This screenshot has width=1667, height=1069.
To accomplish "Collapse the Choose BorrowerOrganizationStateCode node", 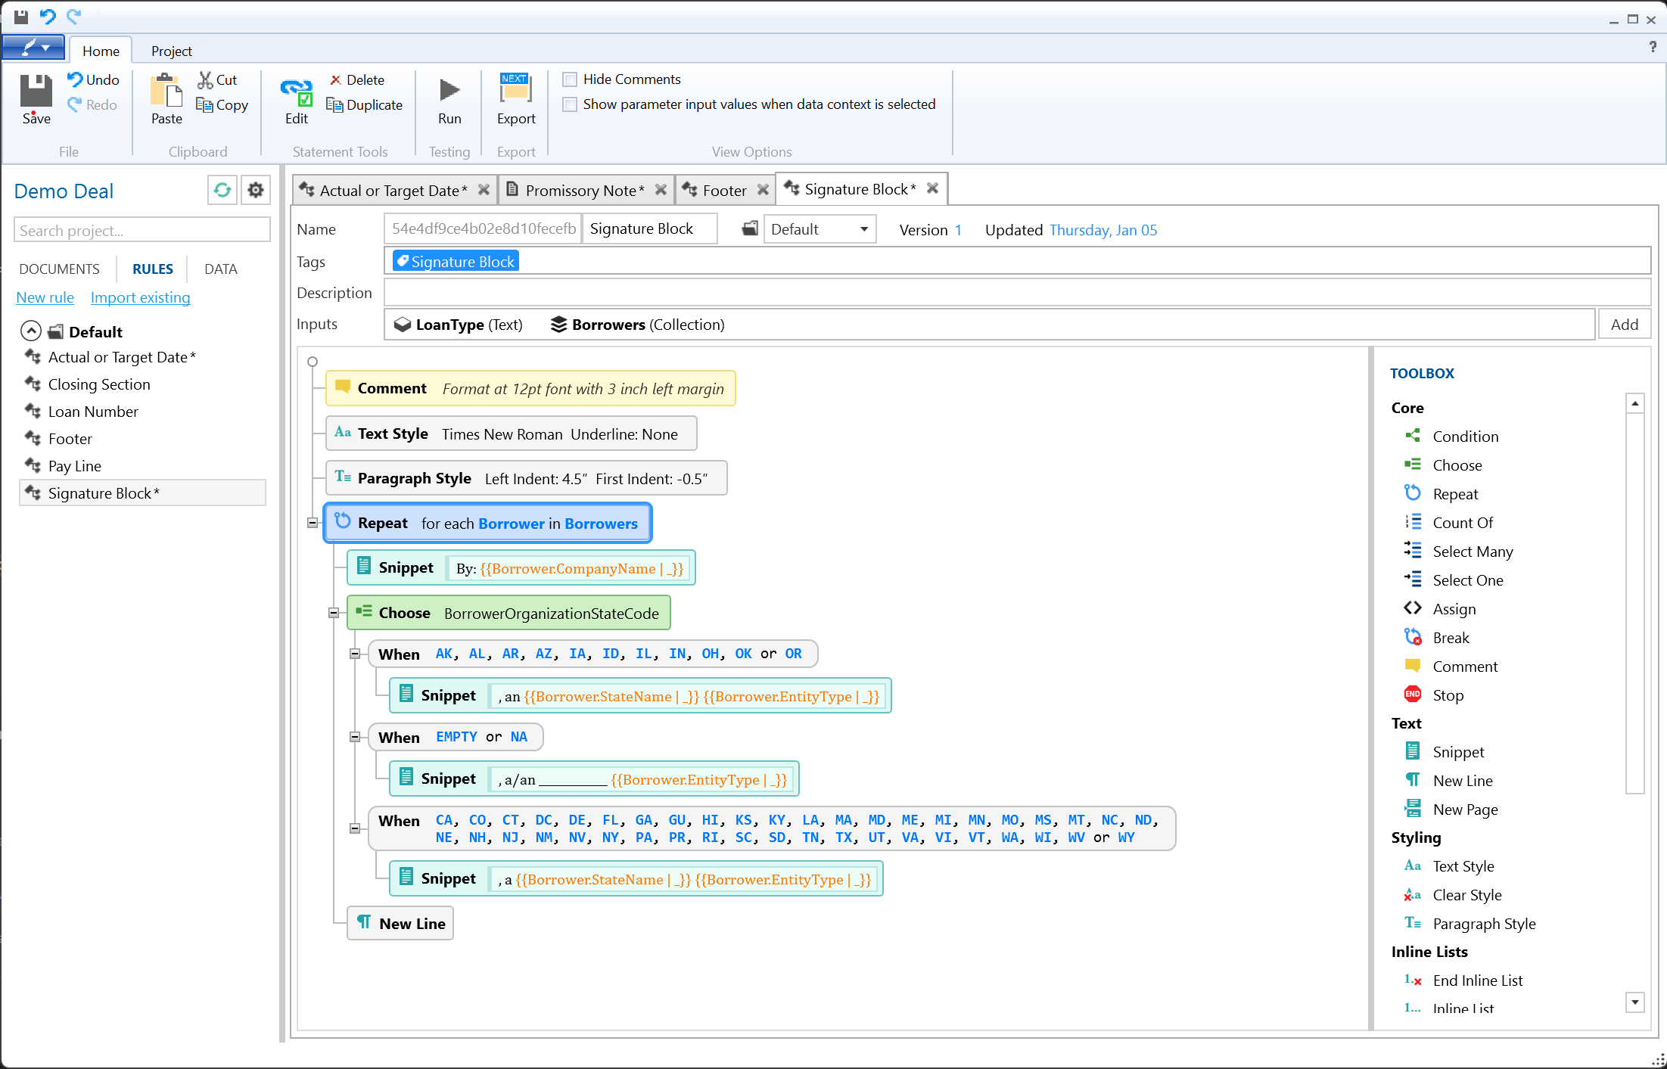I will coord(334,613).
